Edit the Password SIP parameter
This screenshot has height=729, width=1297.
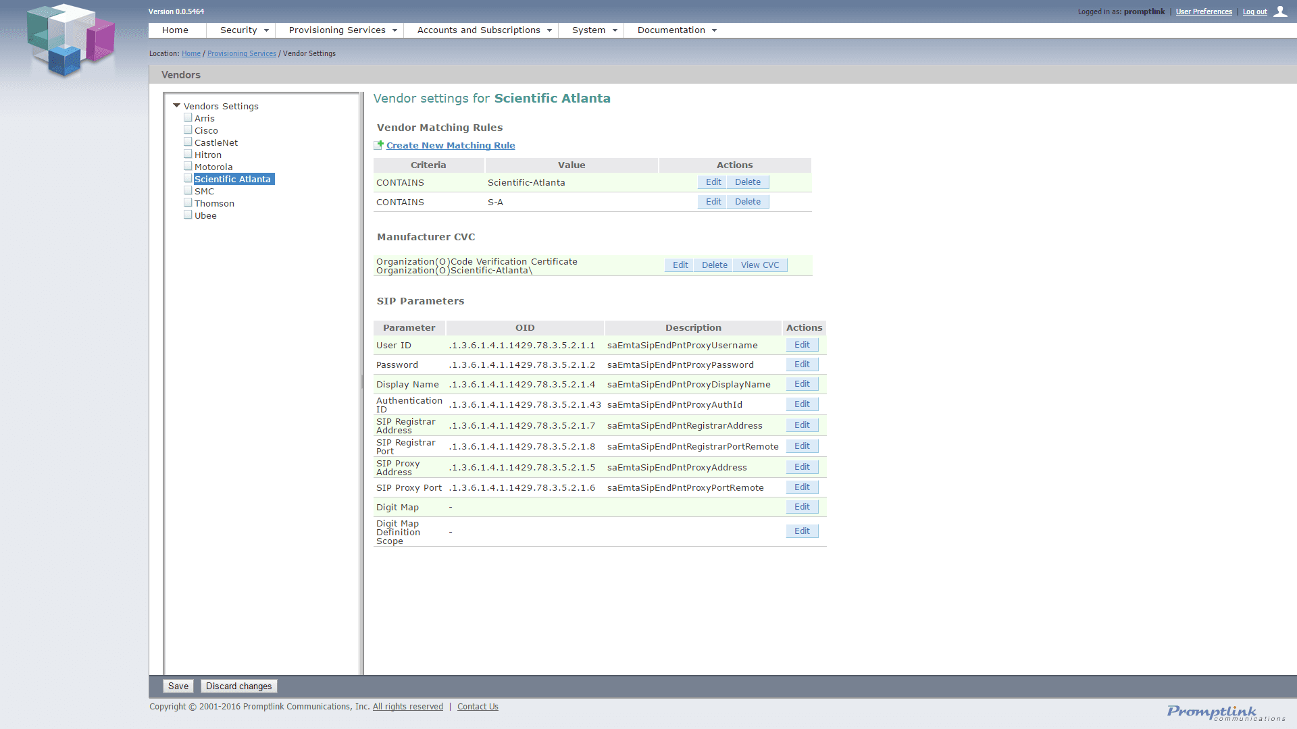point(802,364)
